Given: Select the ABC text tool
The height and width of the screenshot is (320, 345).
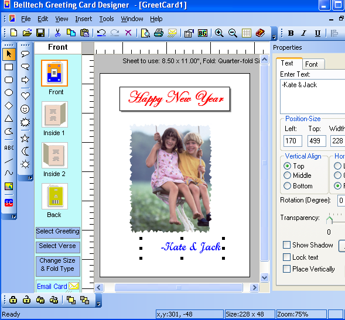Looking at the screenshot, I should coord(9,147).
